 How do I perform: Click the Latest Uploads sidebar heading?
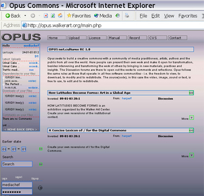11,59
